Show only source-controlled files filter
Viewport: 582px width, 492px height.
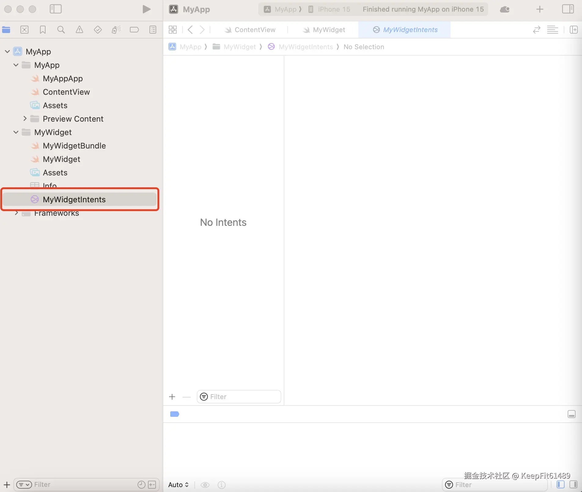pos(152,485)
